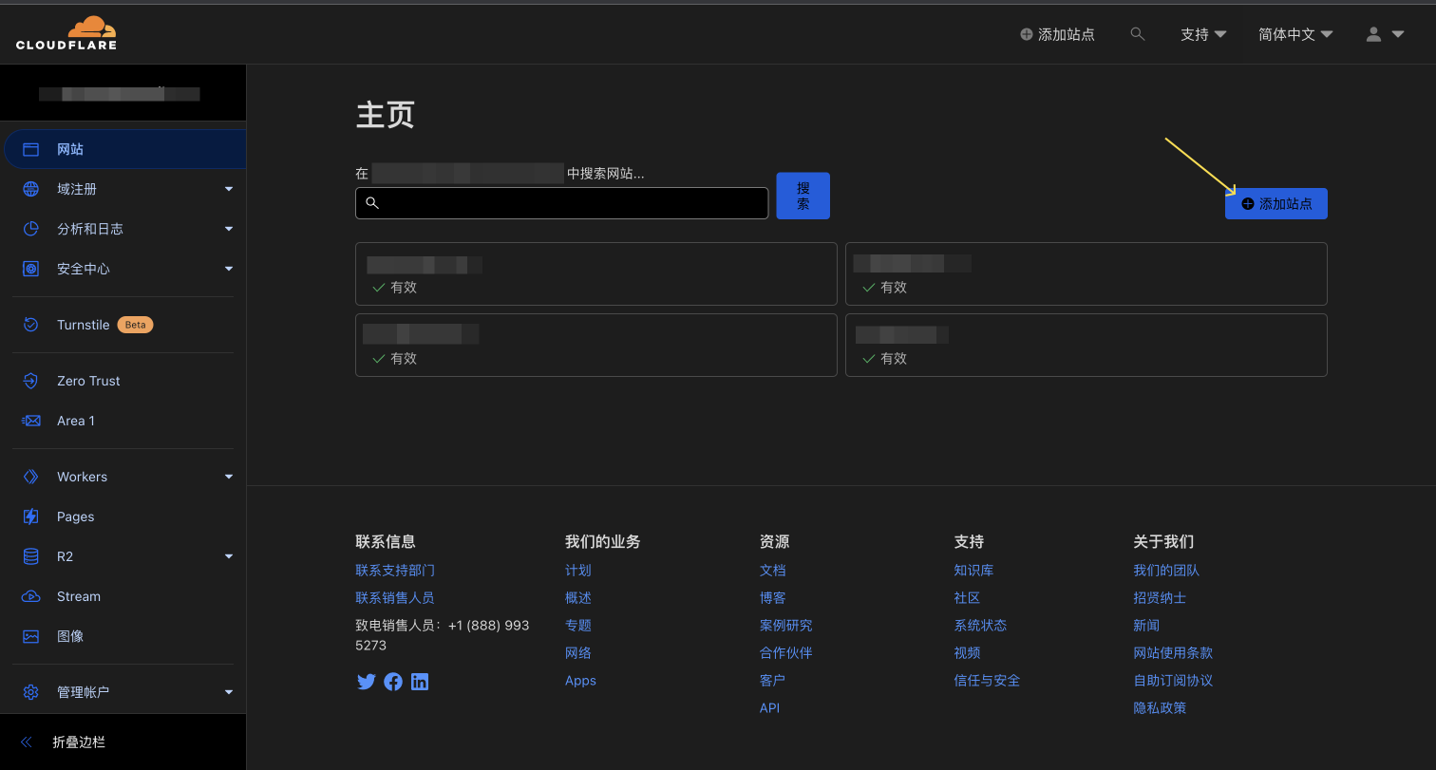Open the search magnifier in top bar
This screenshot has height=770, width=1436.
click(1138, 34)
